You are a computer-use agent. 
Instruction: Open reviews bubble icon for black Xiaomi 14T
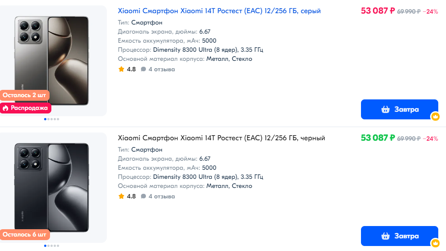pos(143,196)
